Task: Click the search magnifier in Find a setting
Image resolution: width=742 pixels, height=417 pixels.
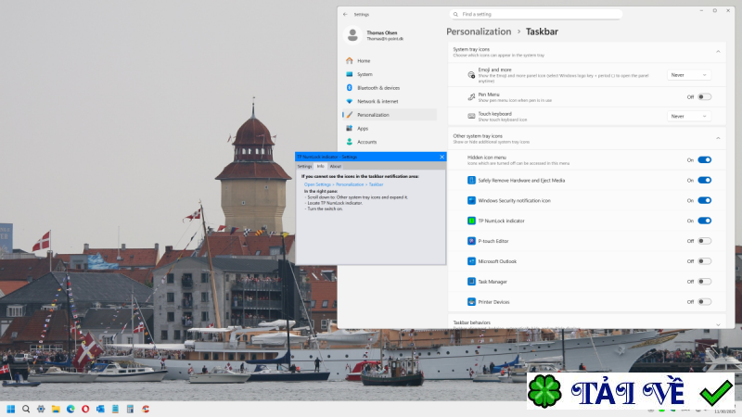Action: click(455, 14)
